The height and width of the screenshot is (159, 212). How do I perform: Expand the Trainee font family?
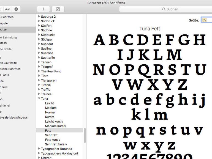39,94
